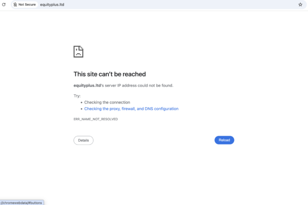This screenshot has height=205, width=308.
Task: Click the 'This site can't be reached' heading
Action: click(110, 74)
